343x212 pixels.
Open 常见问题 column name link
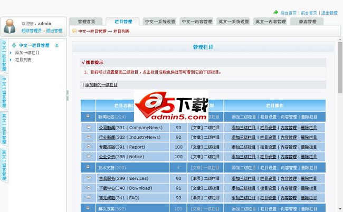107,198
